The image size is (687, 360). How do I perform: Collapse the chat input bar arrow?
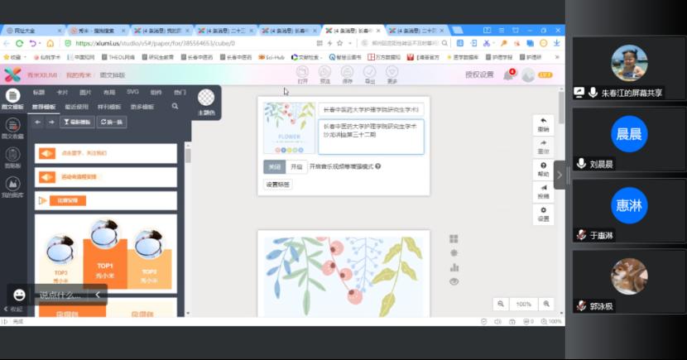98,295
